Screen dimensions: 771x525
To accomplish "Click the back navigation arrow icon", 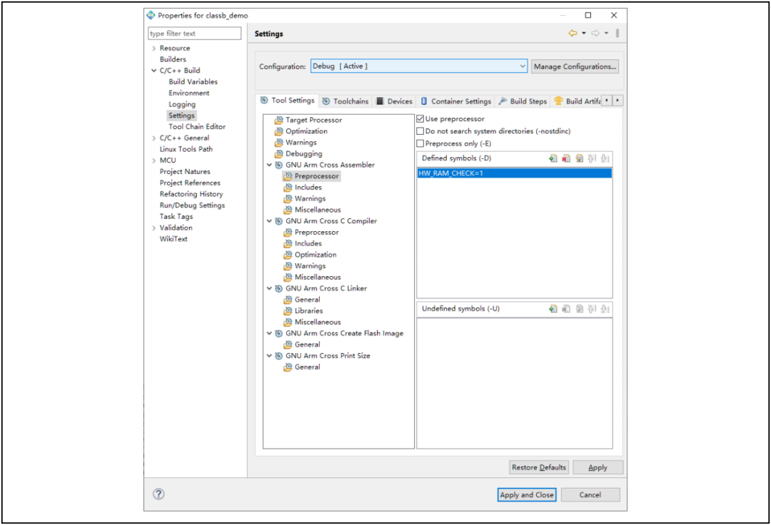I will click(573, 33).
